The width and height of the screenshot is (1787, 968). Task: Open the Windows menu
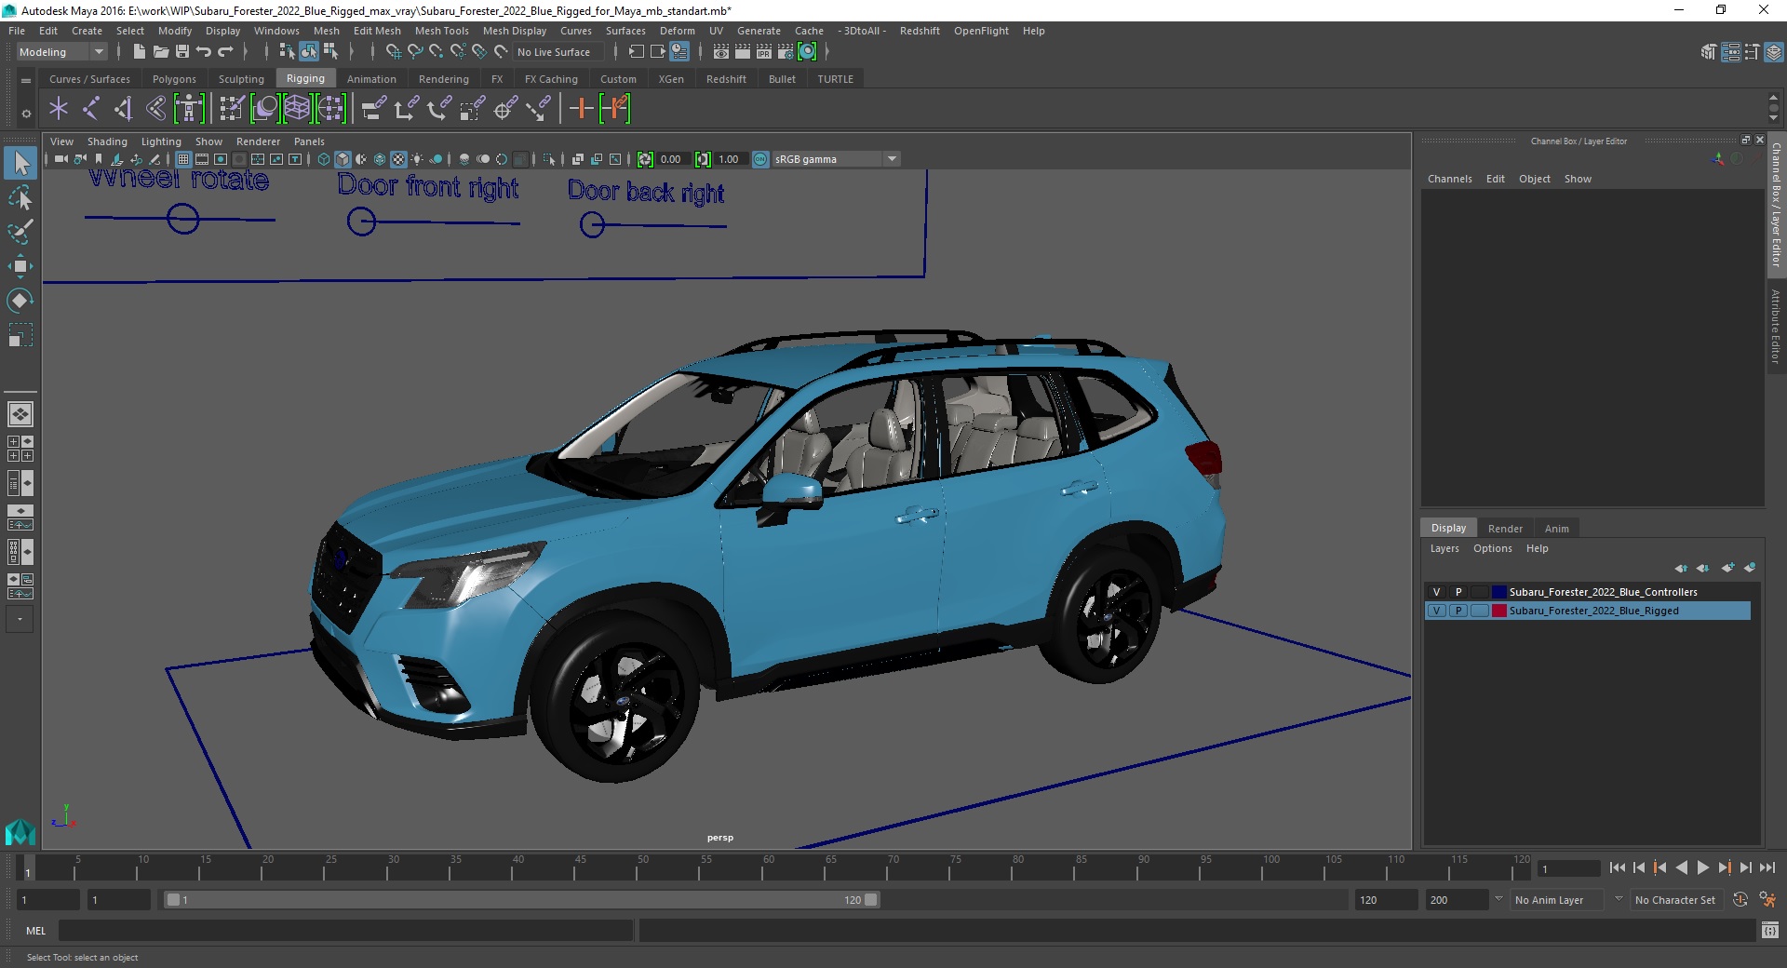276,31
